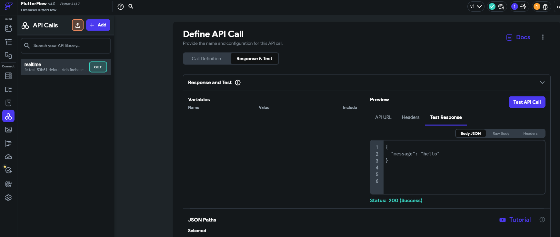Open the optimization lightning issues icon
560x237 pixels.
[x=523, y=6]
